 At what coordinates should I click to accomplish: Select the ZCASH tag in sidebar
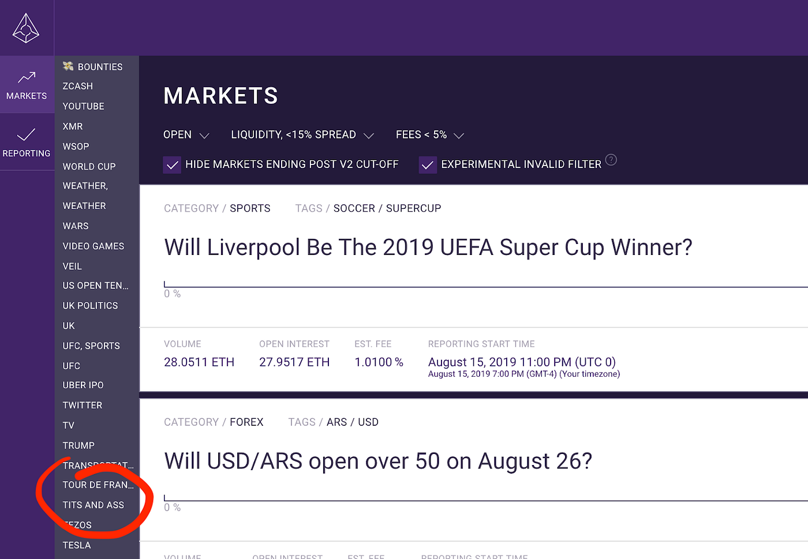(x=77, y=86)
